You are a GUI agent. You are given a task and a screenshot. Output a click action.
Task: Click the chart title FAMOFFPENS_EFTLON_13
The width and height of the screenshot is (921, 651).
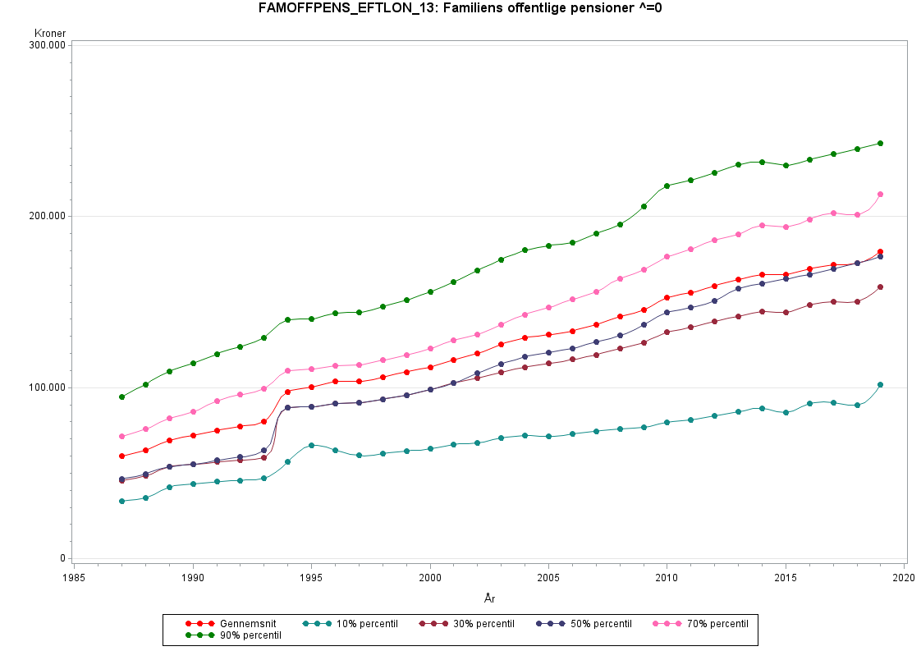pos(460,8)
